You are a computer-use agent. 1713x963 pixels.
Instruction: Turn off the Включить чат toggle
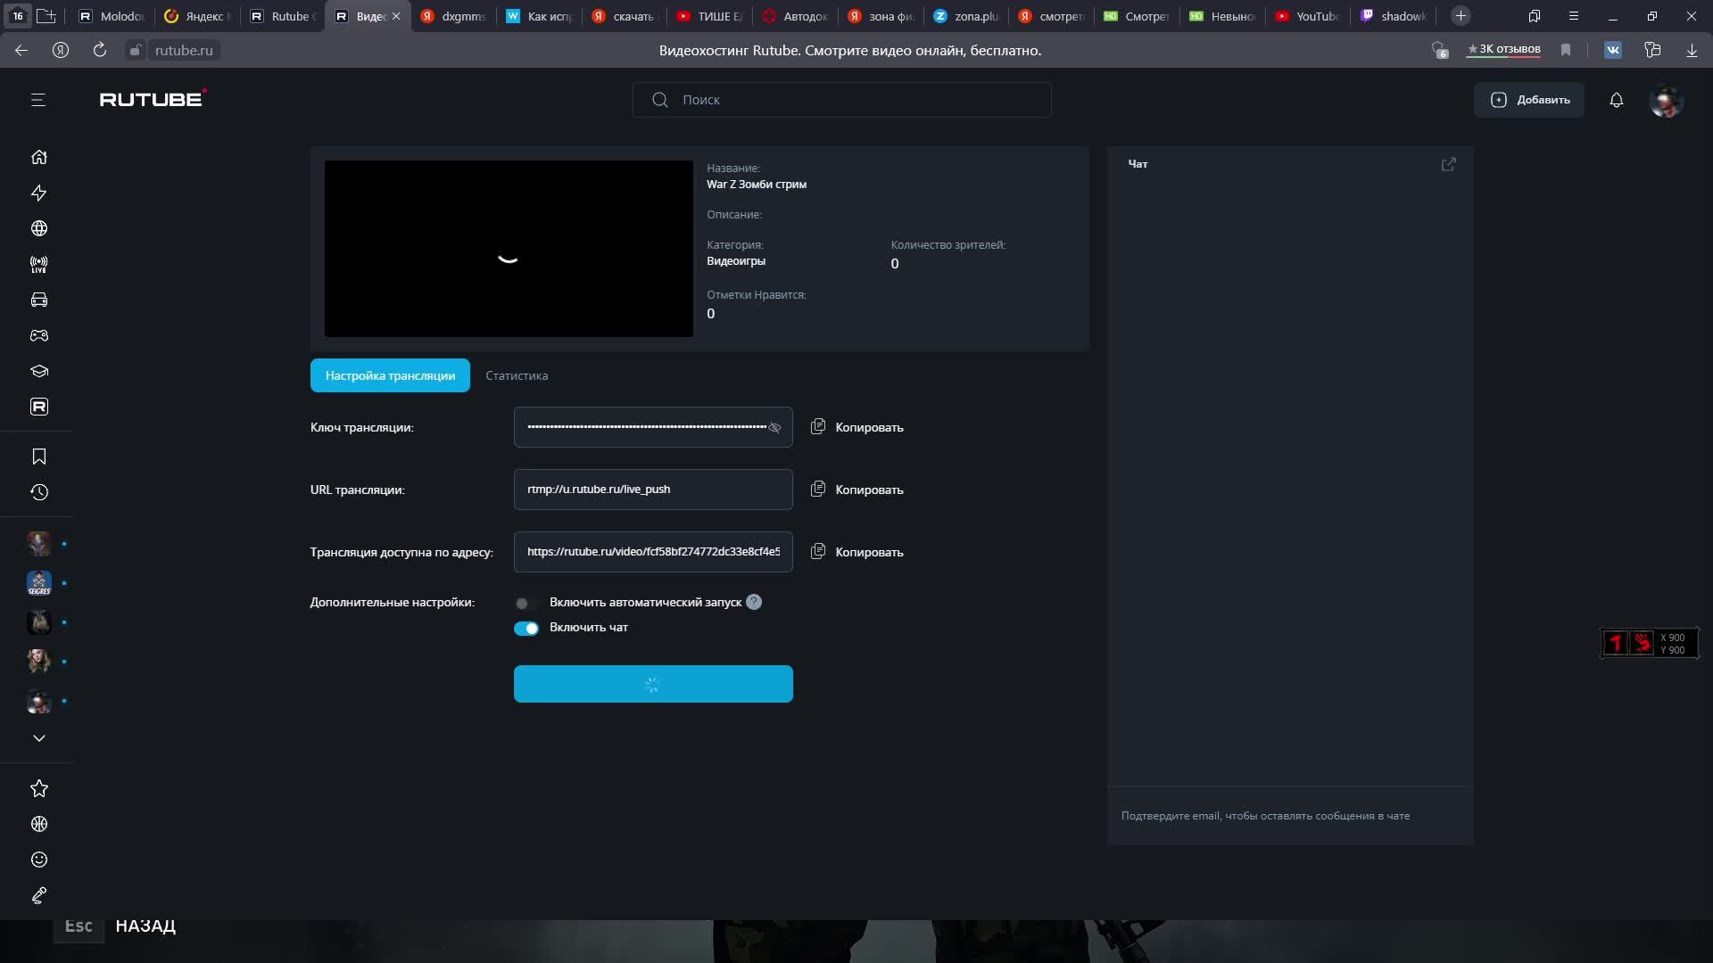point(526,629)
